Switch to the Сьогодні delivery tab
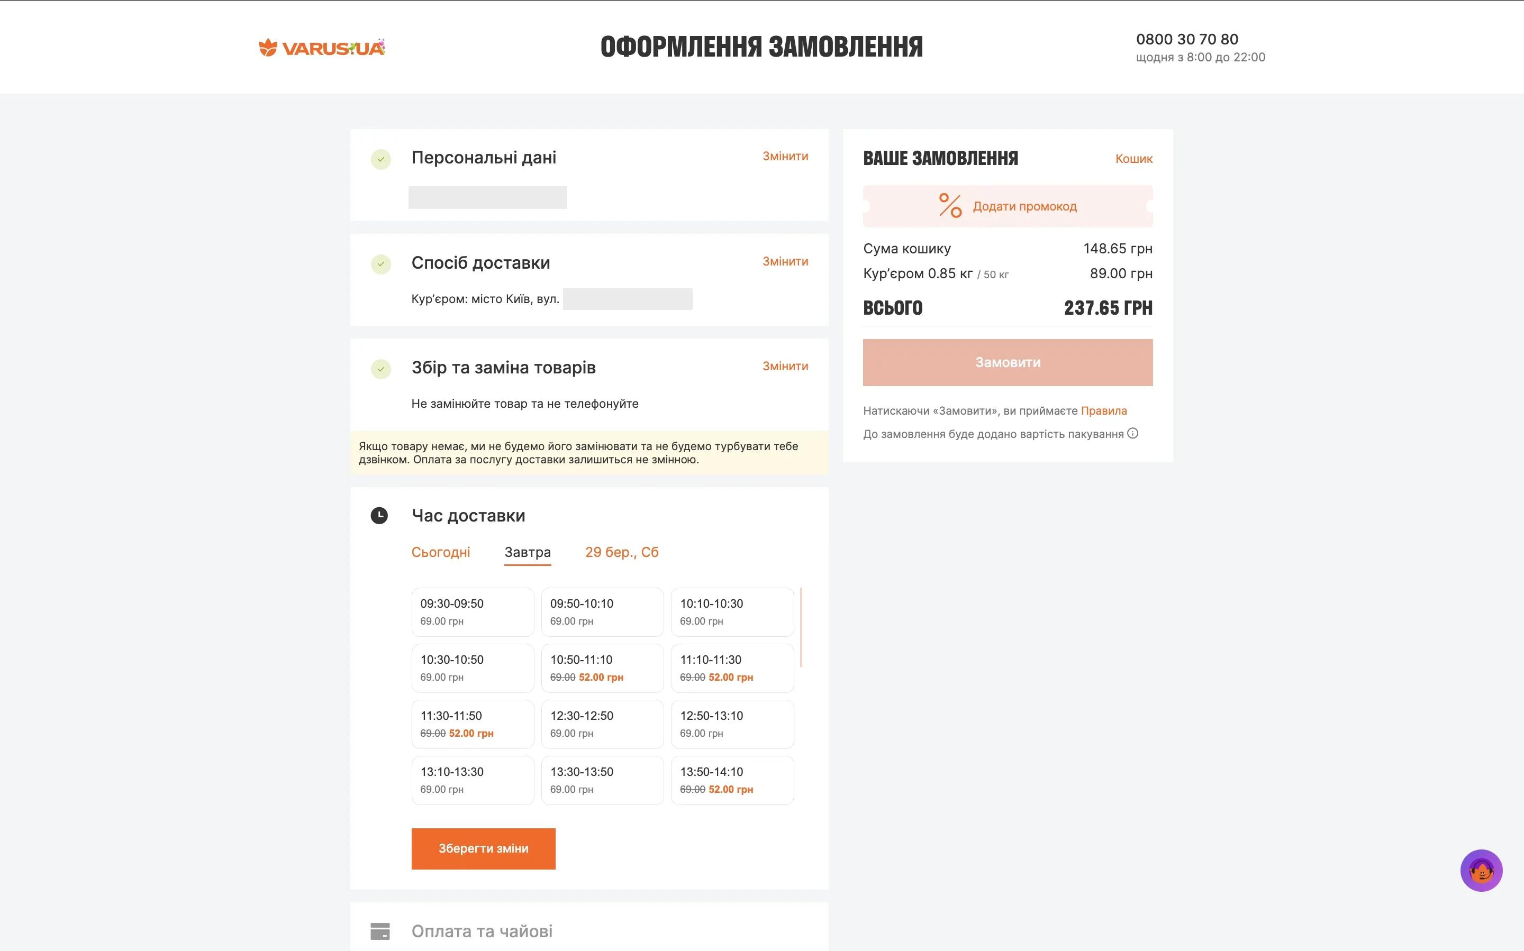 click(440, 552)
